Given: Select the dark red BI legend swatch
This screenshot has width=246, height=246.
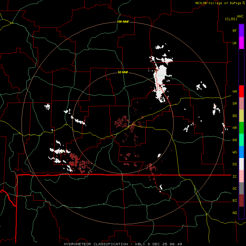Looking at the screenshot, I should [x=241, y=201].
